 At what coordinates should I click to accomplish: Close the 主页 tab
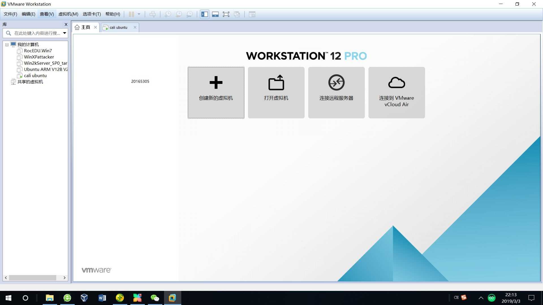tap(95, 27)
